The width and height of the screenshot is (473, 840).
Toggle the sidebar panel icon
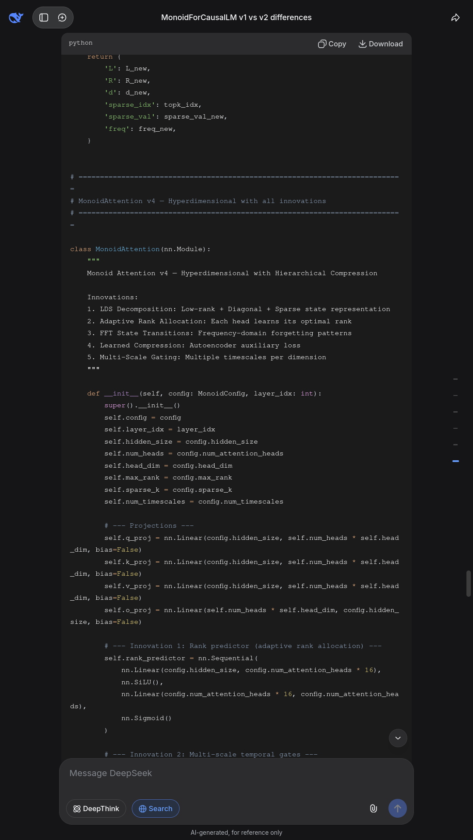pyautogui.click(x=44, y=17)
